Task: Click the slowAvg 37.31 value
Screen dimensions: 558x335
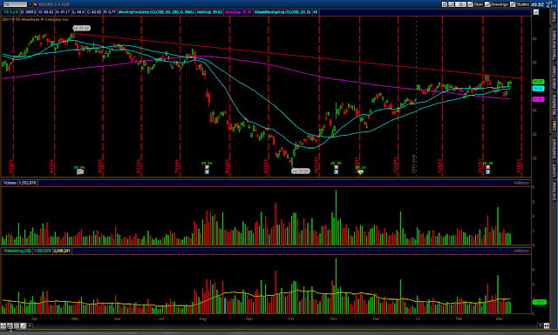Action: coord(238,12)
